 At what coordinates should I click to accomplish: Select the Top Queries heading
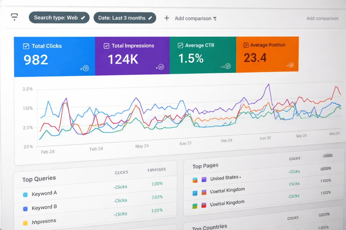pos(39,179)
